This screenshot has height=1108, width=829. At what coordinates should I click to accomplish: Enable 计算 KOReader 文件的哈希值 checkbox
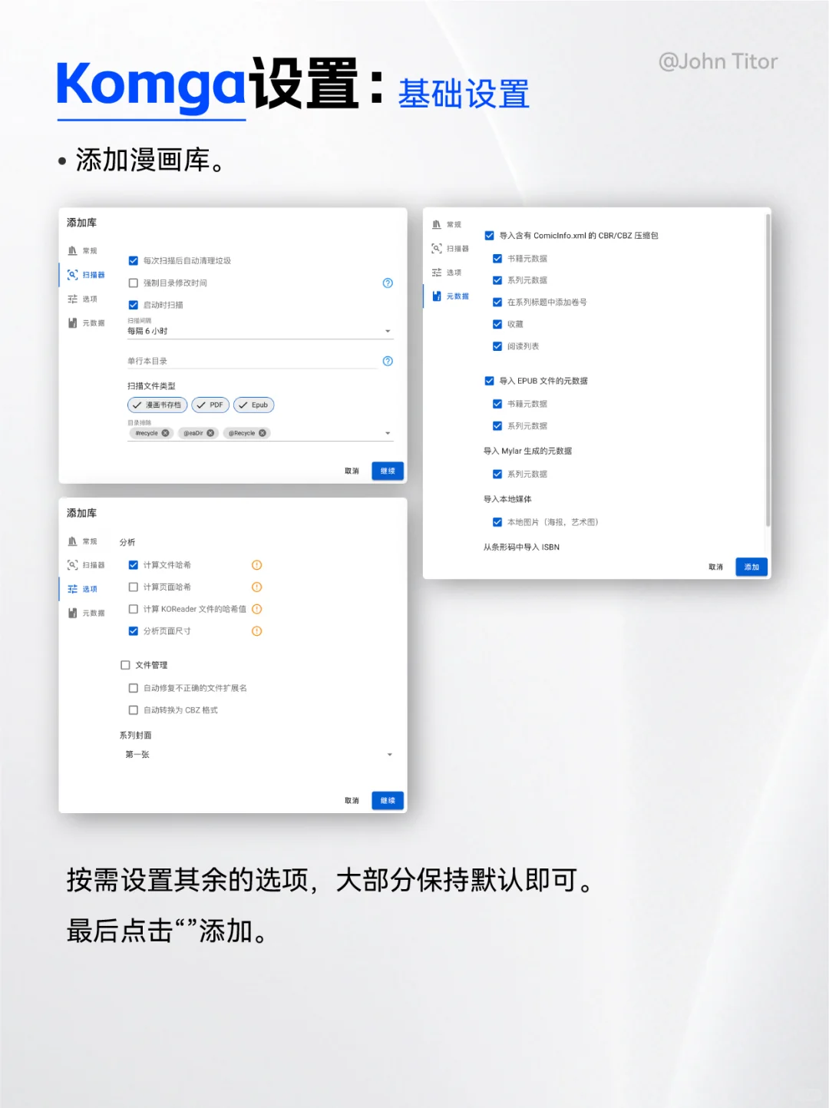[x=134, y=609]
